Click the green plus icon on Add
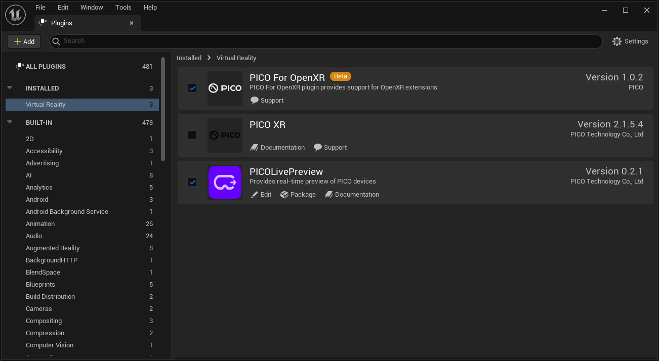 point(18,41)
